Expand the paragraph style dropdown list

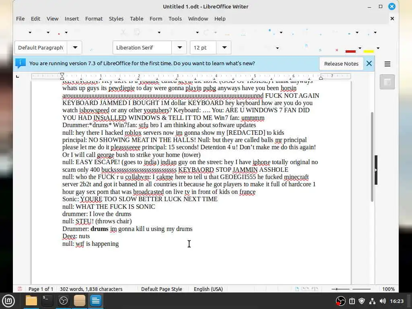tap(75, 47)
